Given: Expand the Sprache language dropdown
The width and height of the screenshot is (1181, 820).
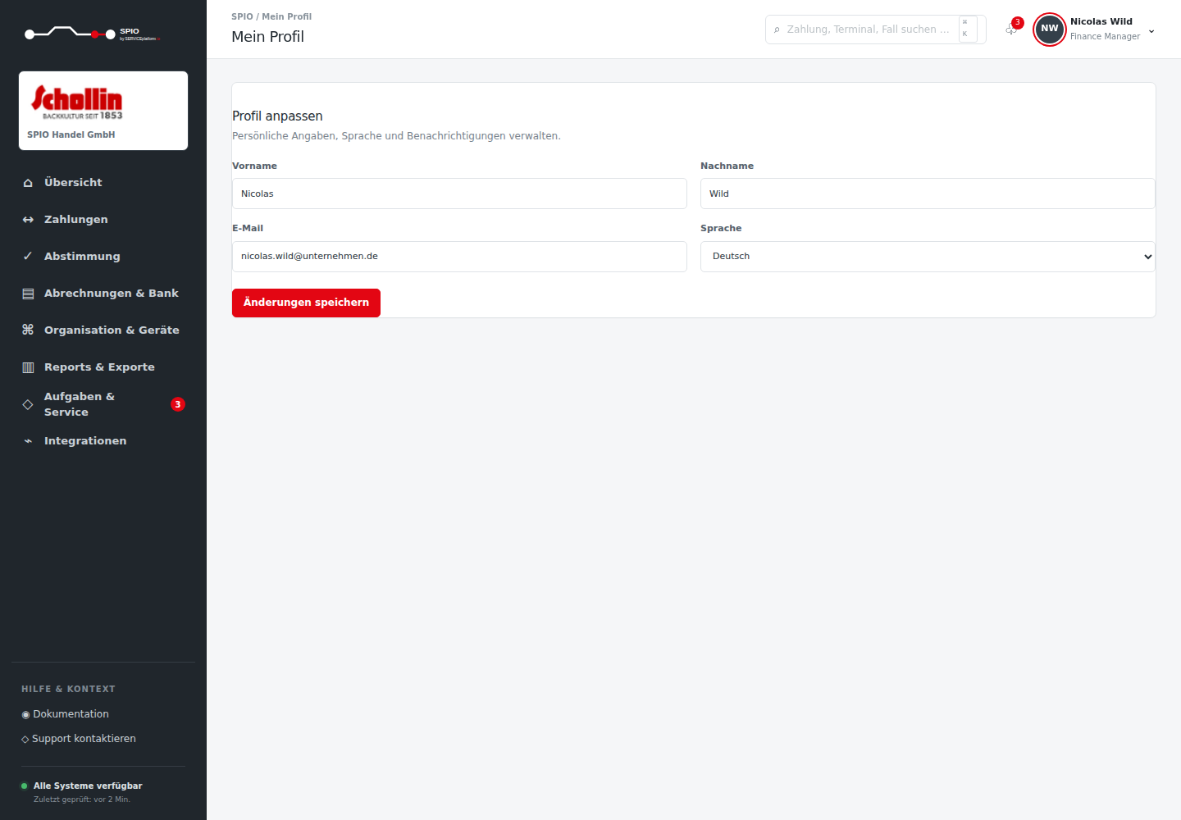Looking at the screenshot, I should pyautogui.click(x=928, y=257).
